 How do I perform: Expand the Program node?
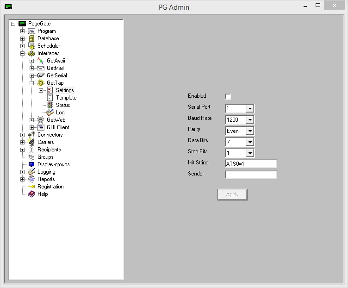click(x=22, y=31)
